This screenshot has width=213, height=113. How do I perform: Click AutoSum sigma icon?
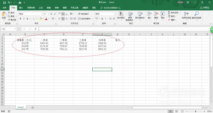(169, 13)
